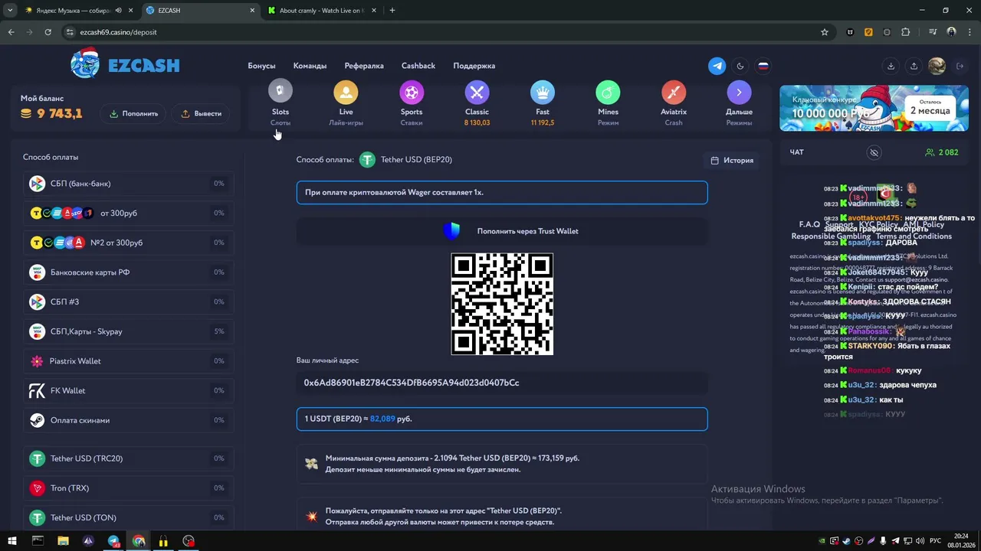Open the Бонусы menu
This screenshot has width=981, height=551.
tap(261, 66)
